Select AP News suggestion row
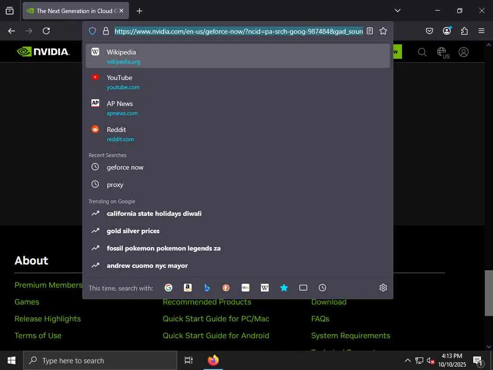This screenshot has width=493, height=370. (238, 108)
